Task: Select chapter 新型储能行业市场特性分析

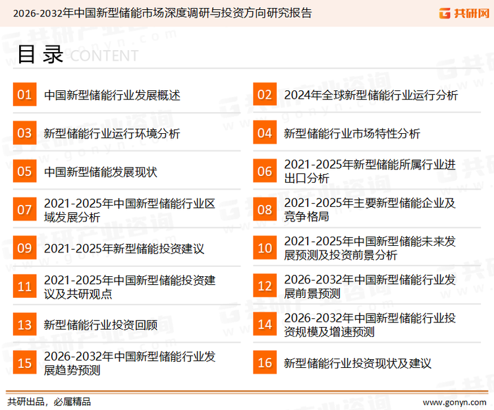Action: click(x=352, y=133)
